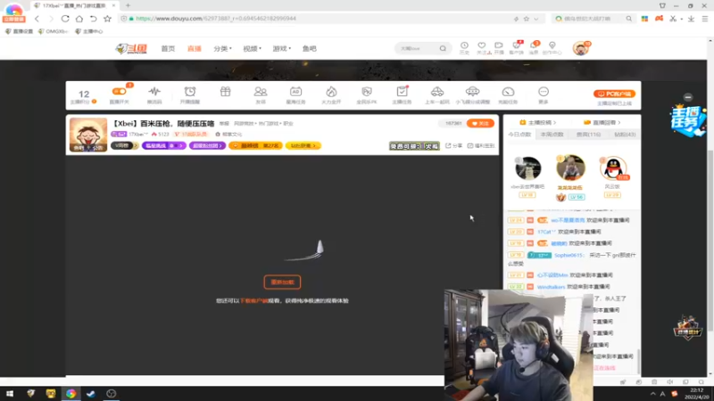
Task: Click the gift box icon in the streamer toolbar
Action: 226,92
